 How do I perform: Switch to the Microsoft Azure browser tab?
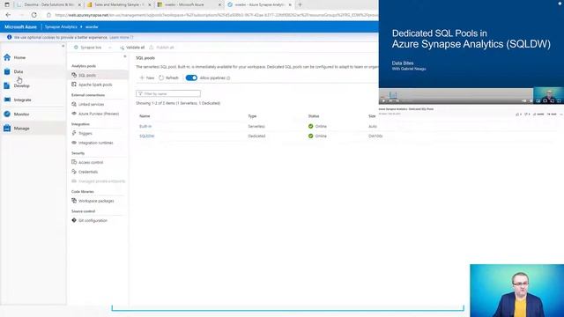189,4
